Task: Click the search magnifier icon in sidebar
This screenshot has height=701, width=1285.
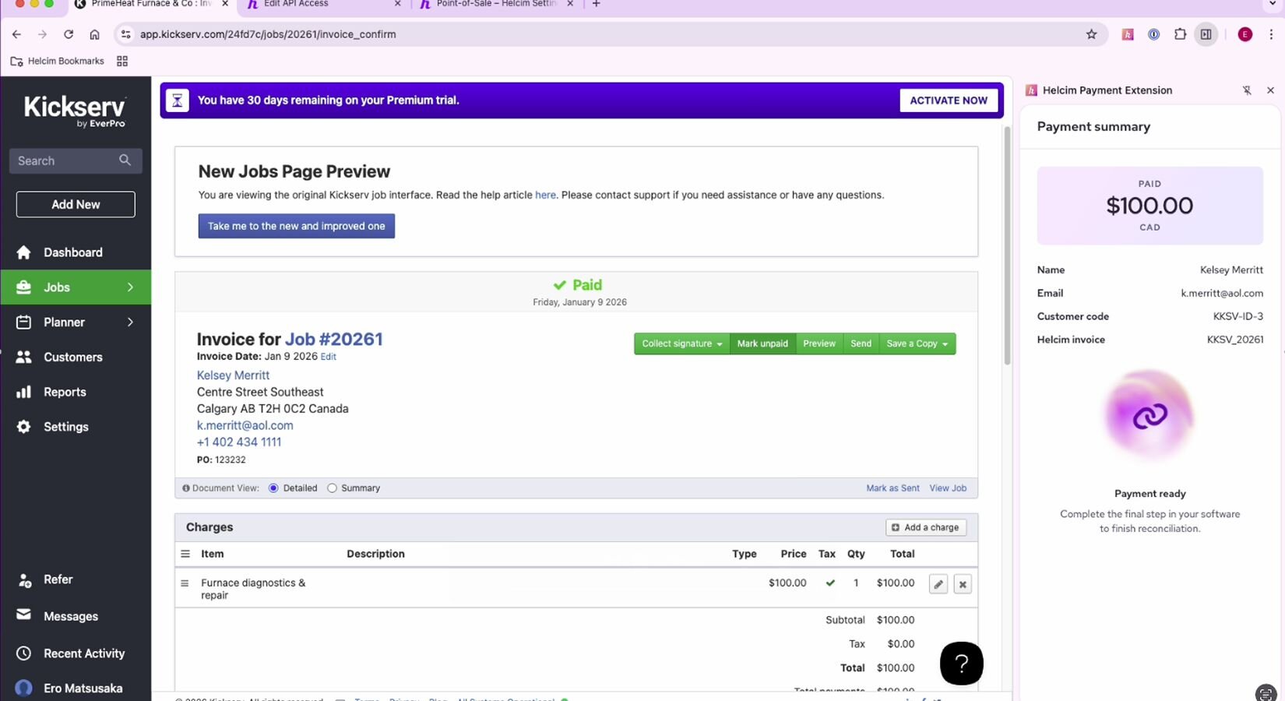Action: pyautogui.click(x=125, y=160)
